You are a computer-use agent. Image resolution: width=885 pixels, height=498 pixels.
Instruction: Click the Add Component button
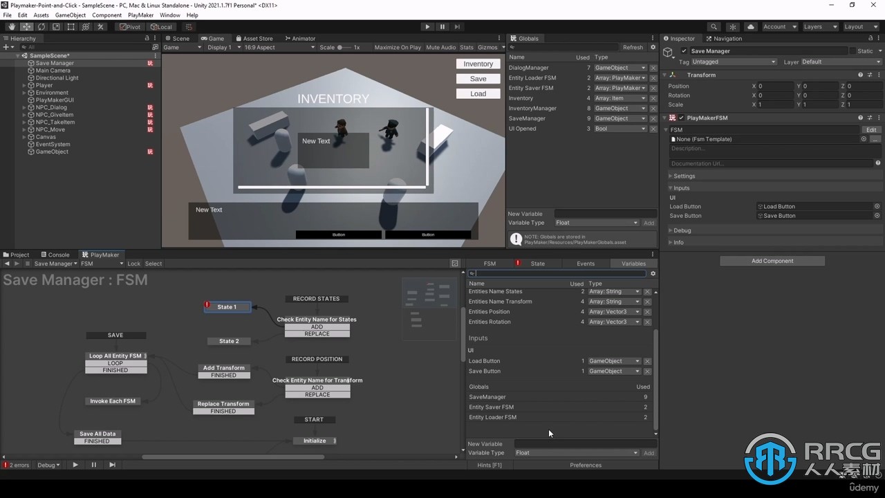(772, 261)
